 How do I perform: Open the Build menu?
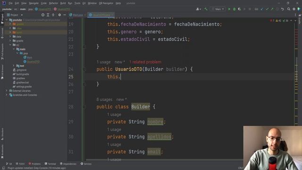pos(63,3)
